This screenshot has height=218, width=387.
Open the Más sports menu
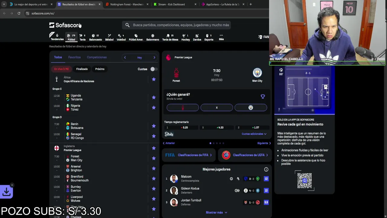[x=221, y=37]
